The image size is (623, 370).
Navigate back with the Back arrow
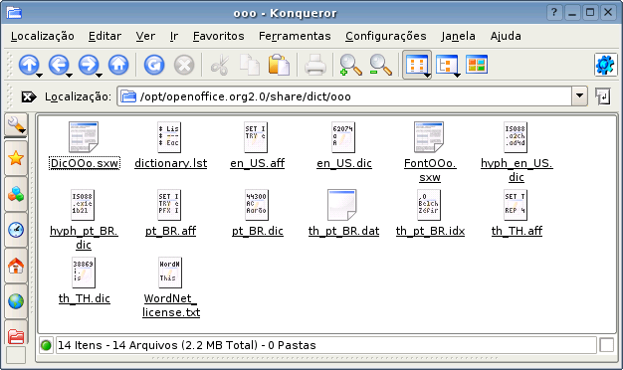tap(59, 65)
